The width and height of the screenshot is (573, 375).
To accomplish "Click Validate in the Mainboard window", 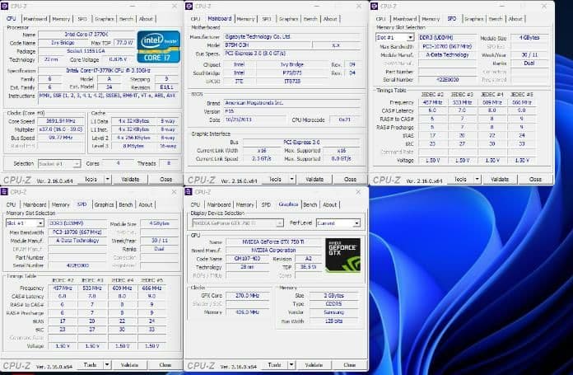I will (314, 179).
